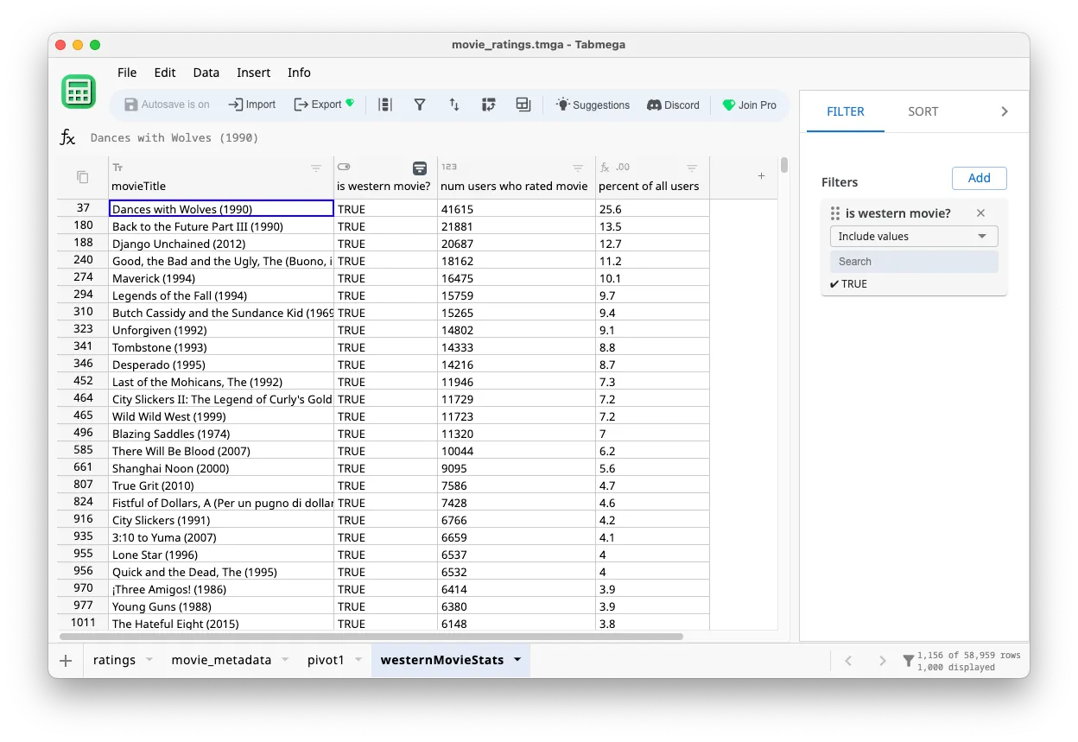1078x742 pixels.
Task: Open the Include values dropdown
Action: [x=913, y=236]
